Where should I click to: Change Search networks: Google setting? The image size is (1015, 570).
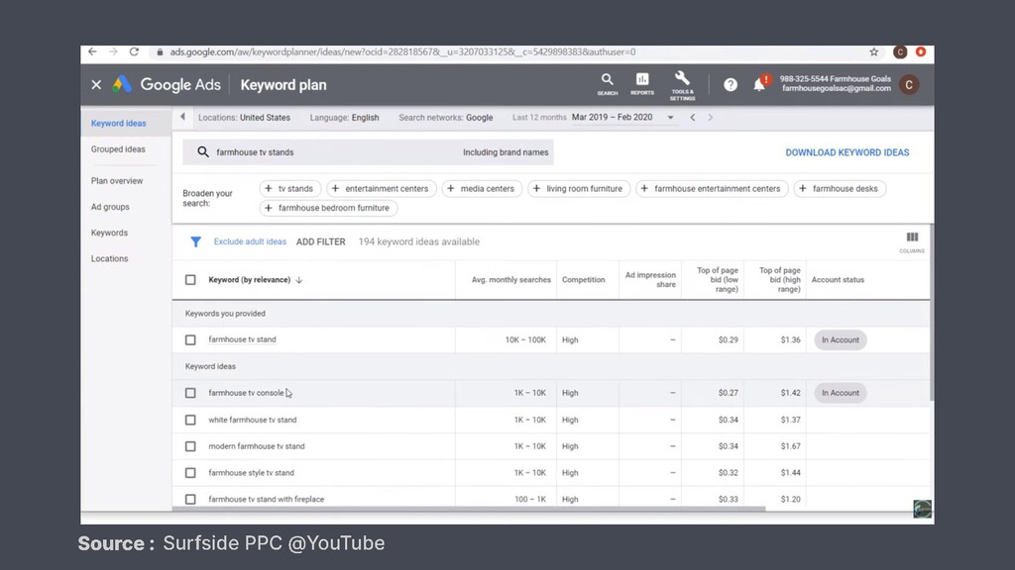coord(445,118)
